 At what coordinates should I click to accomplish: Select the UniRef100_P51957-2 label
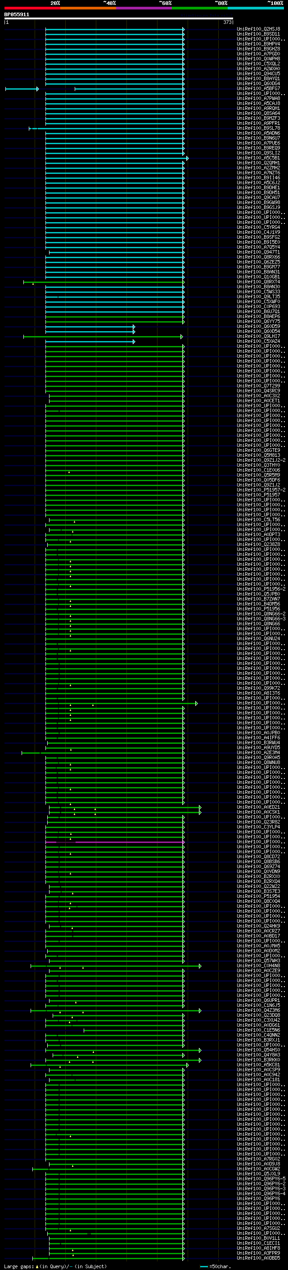(x=261, y=490)
